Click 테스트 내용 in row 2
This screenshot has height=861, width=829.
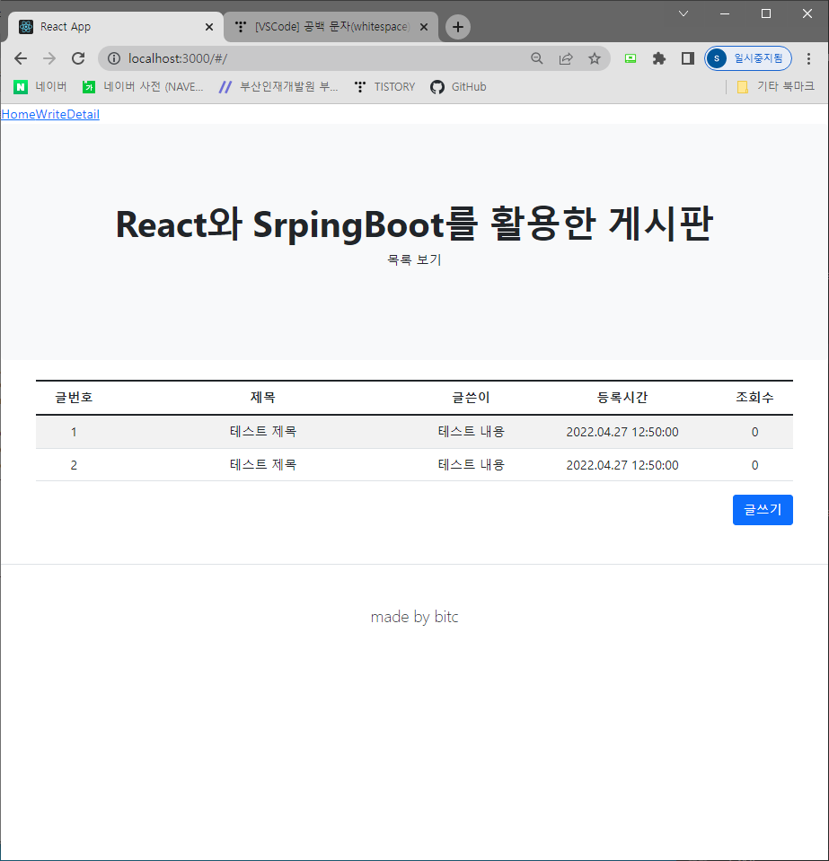point(471,465)
